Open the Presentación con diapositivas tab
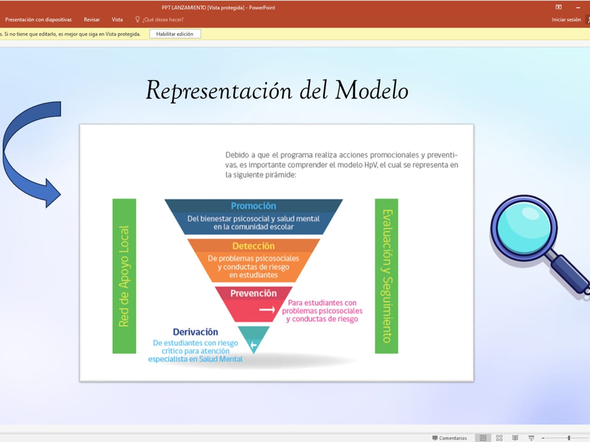This screenshot has height=442, width=590. click(x=38, y=20)
